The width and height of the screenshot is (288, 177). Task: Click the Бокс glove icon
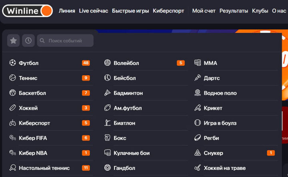(108, 138)
